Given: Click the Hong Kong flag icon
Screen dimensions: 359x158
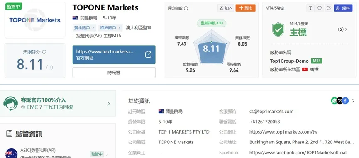Looking at the screenshot, I should click(x=305, y=70).
